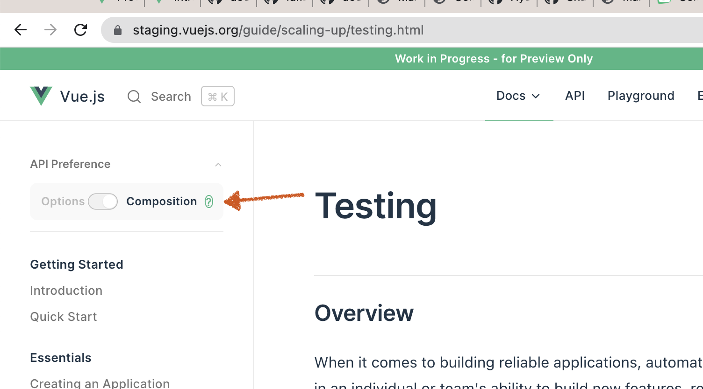Switch the API preference toggle to Options

103,201
